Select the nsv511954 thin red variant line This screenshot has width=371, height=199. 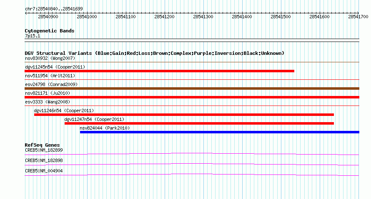[192, 80]
